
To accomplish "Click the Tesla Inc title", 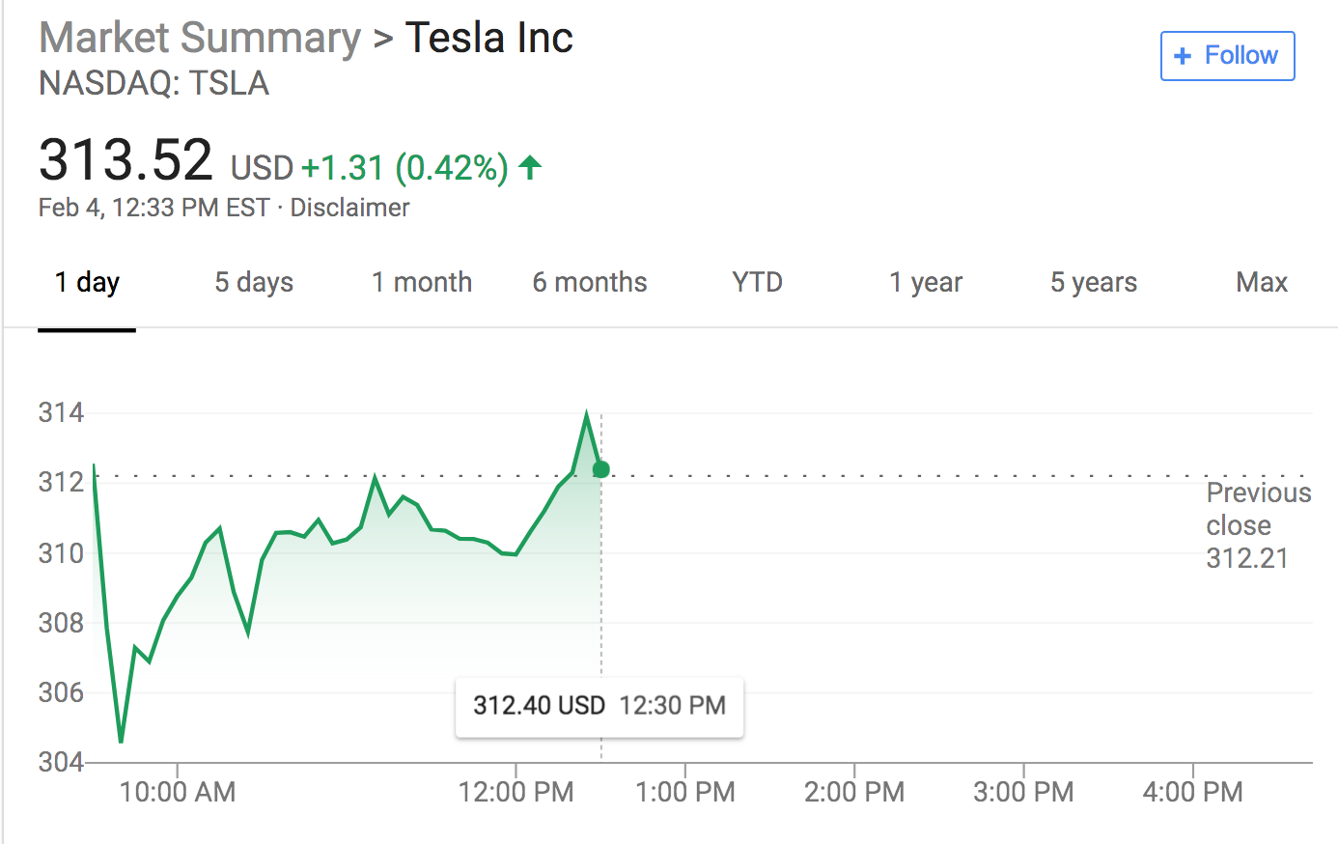I will click(489, 39).
